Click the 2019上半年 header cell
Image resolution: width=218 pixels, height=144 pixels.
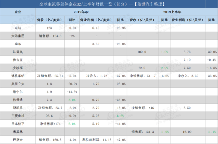[172, 12]
